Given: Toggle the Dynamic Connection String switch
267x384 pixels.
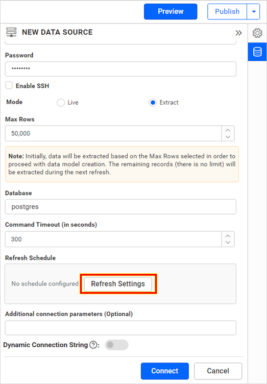Looking at the screenshot, I should (x=116, y=345).
